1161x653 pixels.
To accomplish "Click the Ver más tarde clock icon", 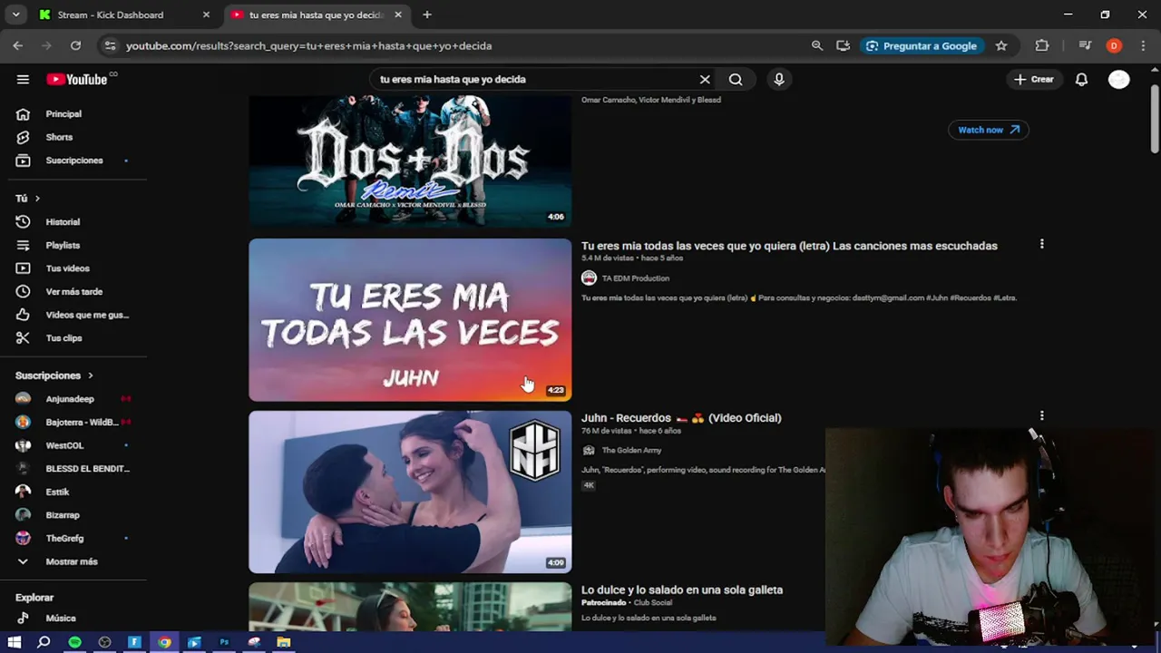I will 23,291.
